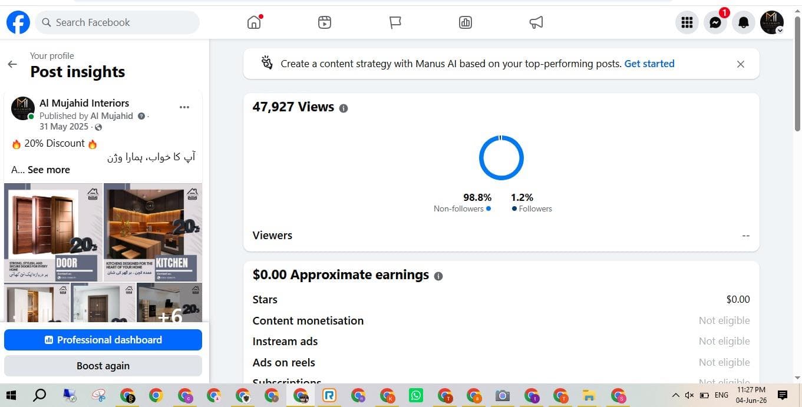The width and height of the screenshot is (802, 407).
Task: Open Messenger chats icon
Action: tap(715, 22)
